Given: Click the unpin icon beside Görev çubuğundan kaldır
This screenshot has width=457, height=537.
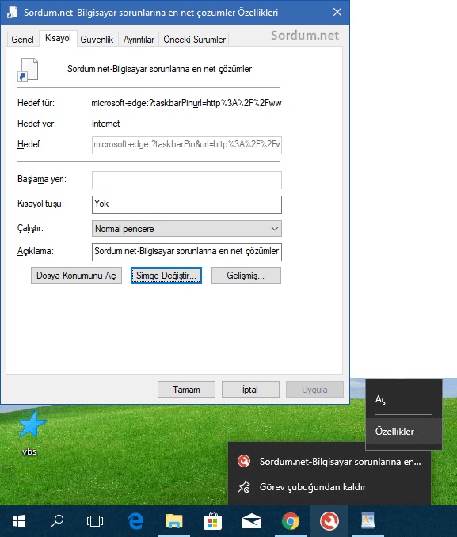Looking at the screenshot, I should point(244,486).
